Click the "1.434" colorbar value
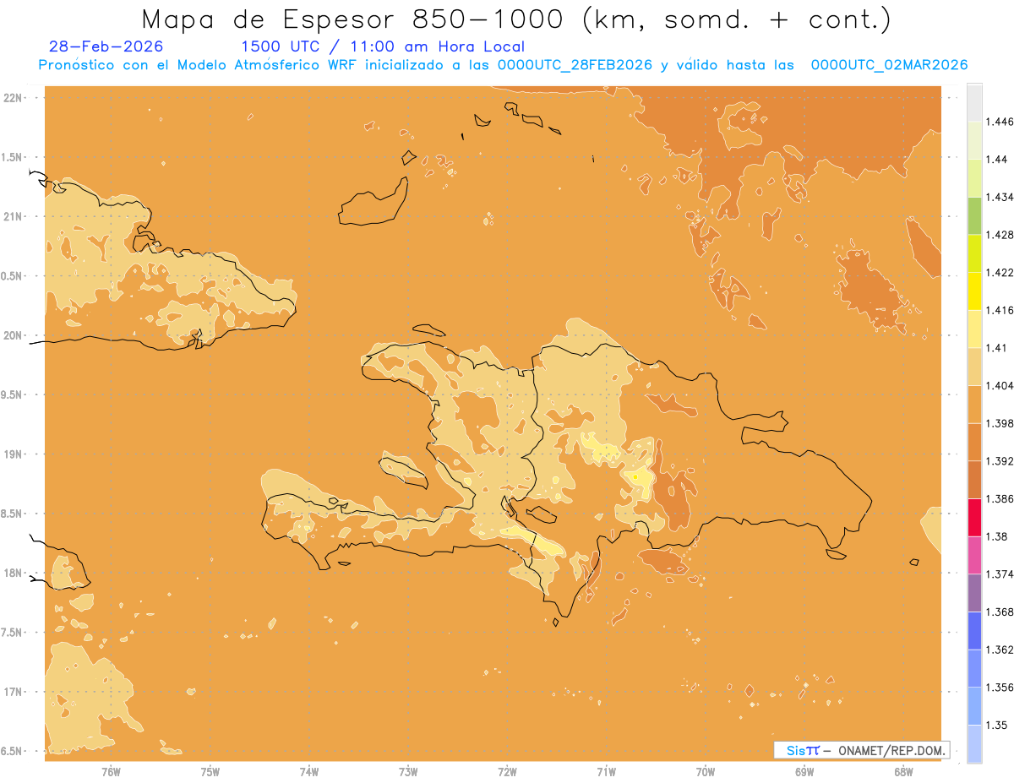 [x=1000, y=197]
